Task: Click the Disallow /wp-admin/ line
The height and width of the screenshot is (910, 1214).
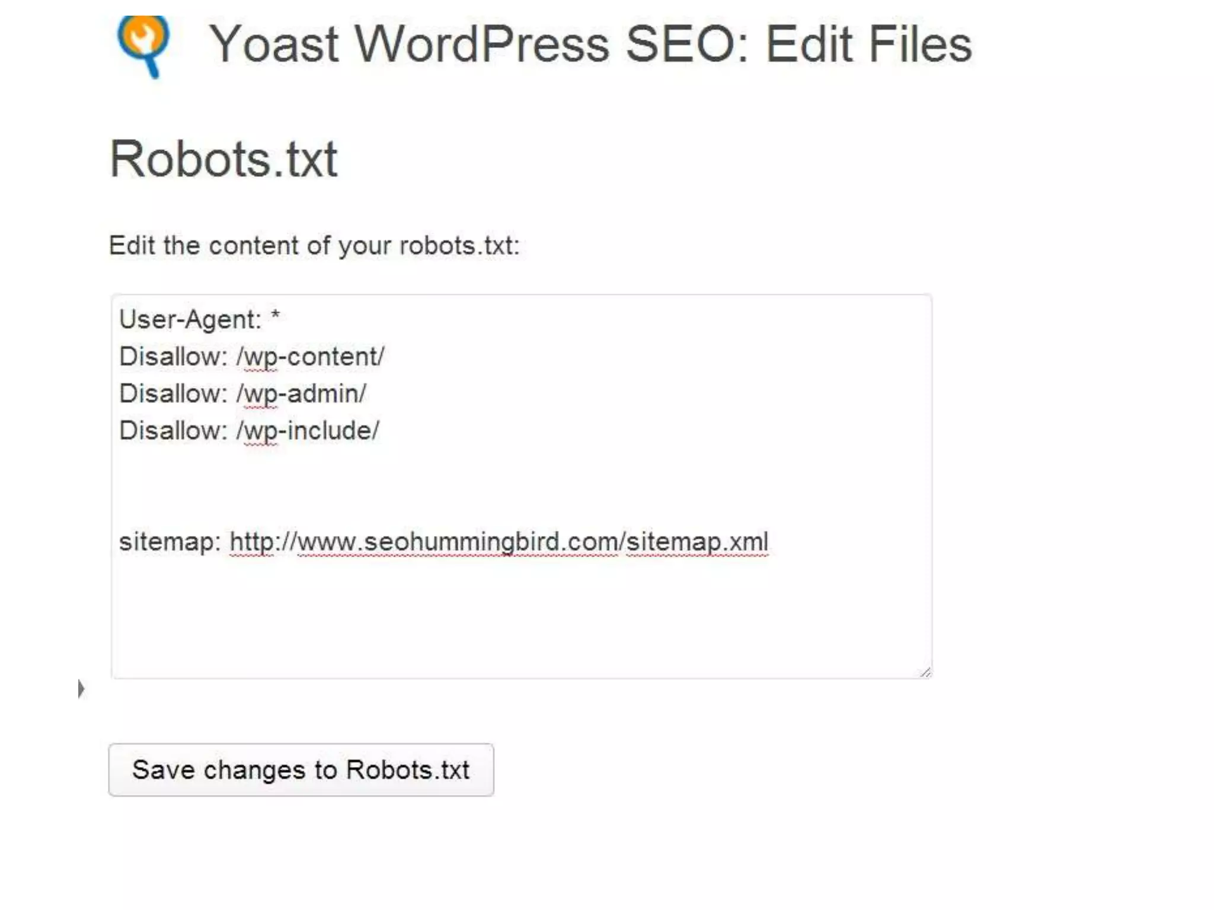Action: (243, 394)
